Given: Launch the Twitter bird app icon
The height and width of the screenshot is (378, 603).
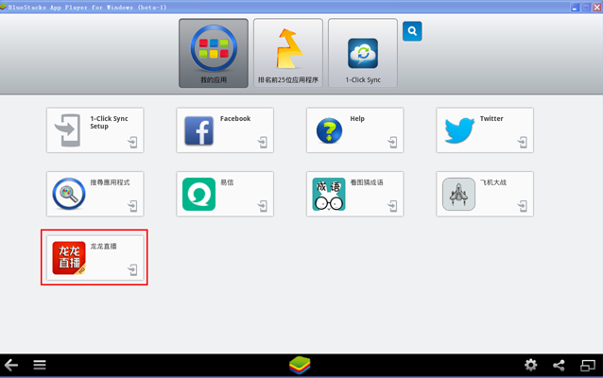Looking at the screenshot, I should (x=459, y=130).
